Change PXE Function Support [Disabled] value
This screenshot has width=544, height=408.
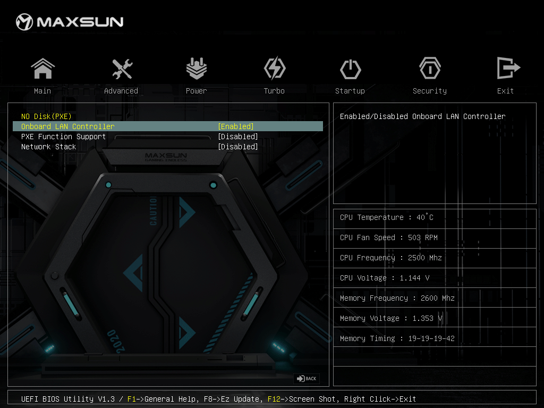point(238,137)
